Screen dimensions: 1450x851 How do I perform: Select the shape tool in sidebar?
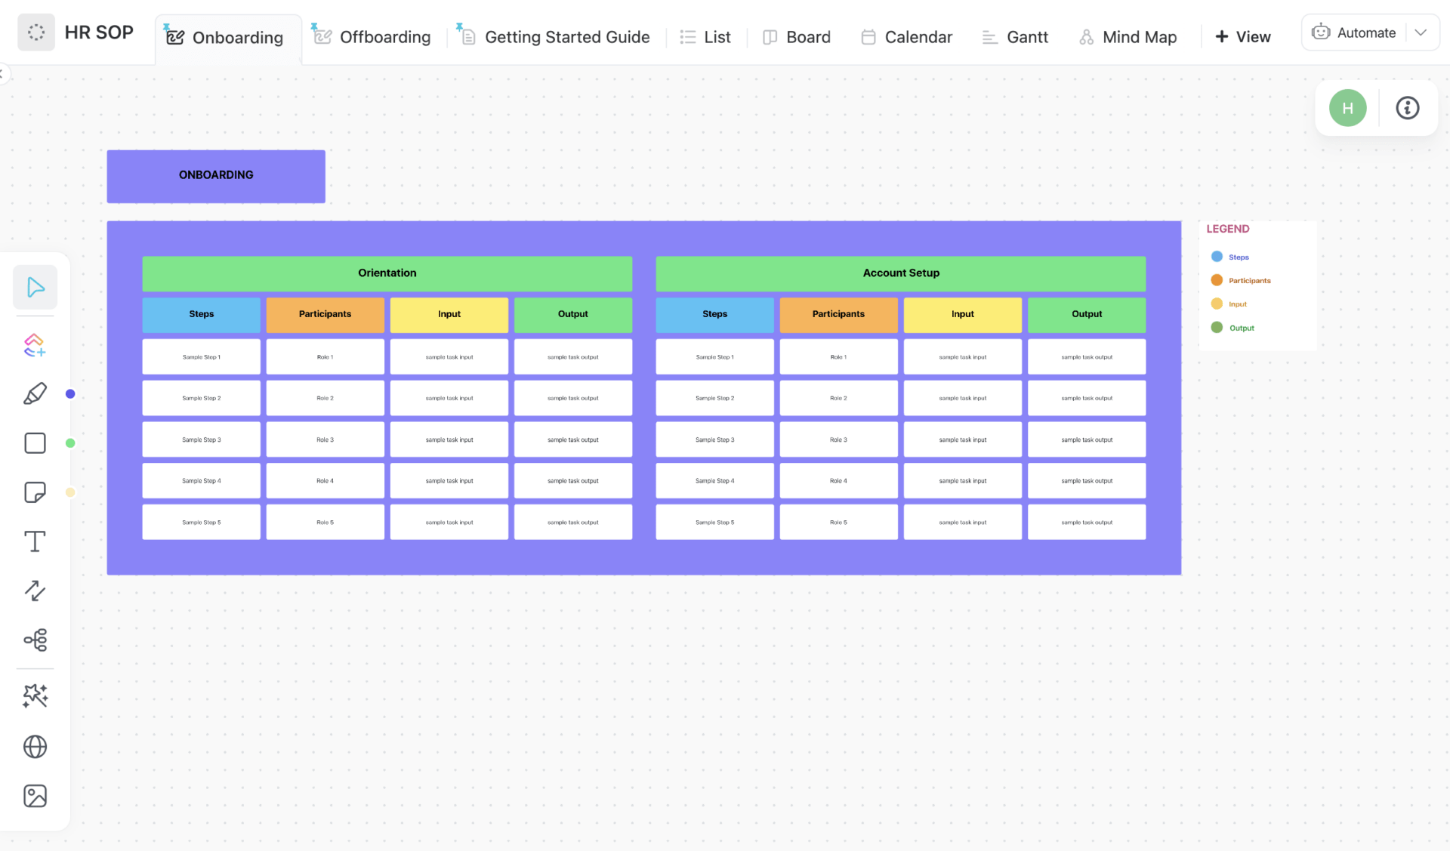coord(33,442)
